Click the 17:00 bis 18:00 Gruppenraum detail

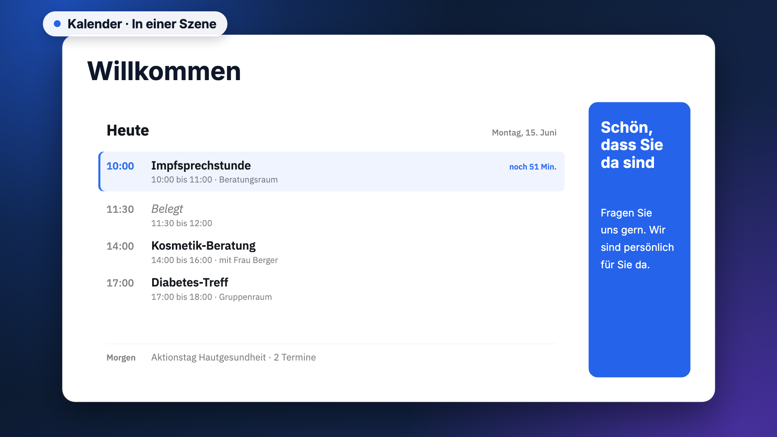(x=212, y=297)
